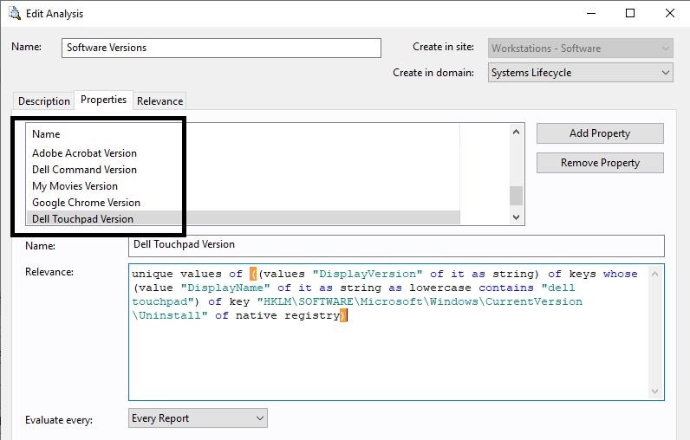Edit the property Name field

(x=396, y=245)
